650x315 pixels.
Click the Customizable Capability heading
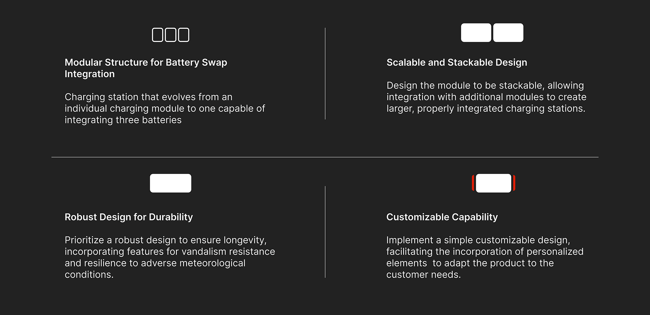(x=442, y=217)
